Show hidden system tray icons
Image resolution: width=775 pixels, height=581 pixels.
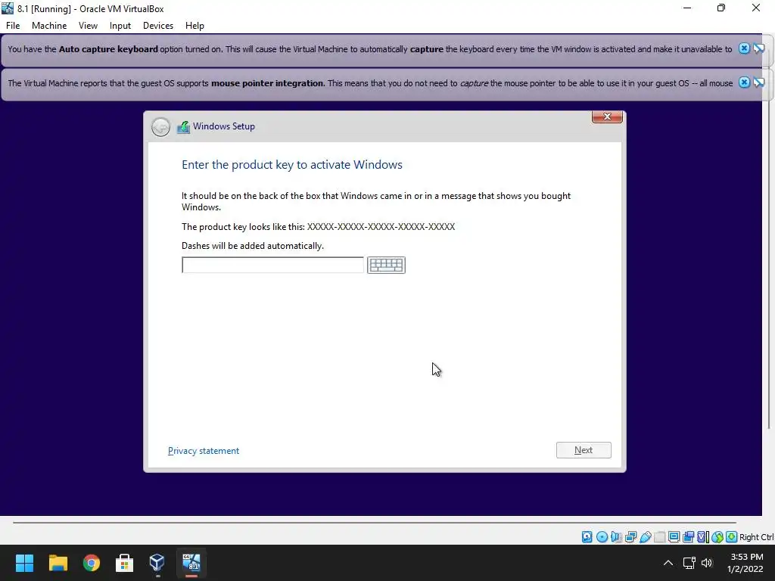coord(668,563)
